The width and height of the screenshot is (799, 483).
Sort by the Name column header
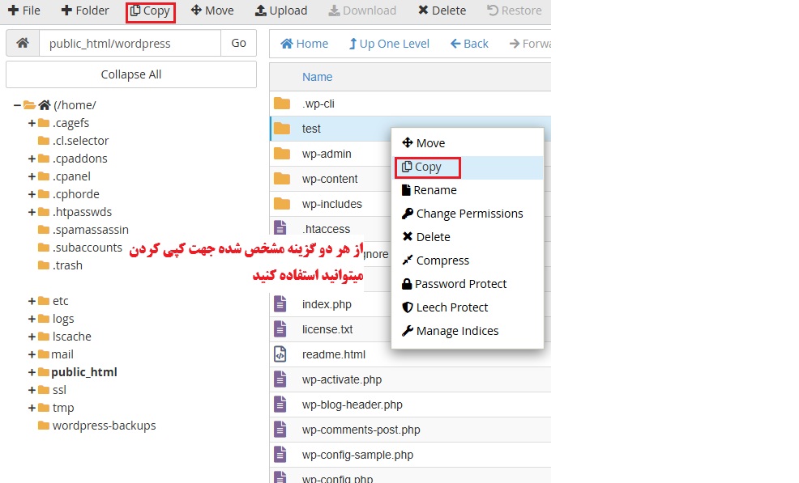point(317,77)
